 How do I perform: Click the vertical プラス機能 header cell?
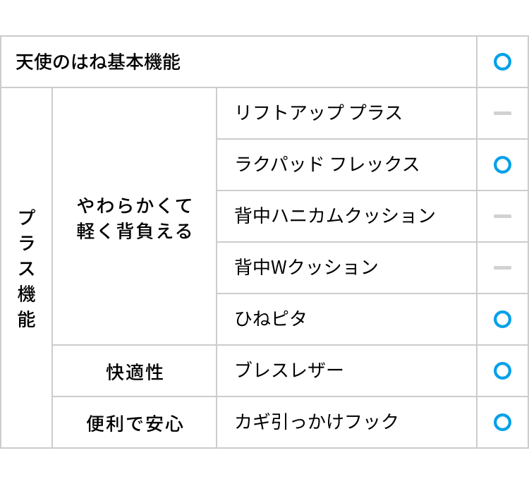tap(27, 268)
